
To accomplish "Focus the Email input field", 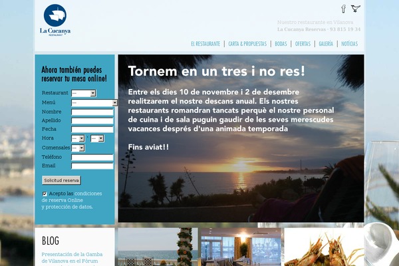I will point(92,166).
